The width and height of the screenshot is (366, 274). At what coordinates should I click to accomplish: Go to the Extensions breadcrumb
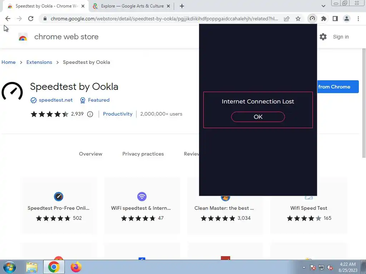tap(39, 62)
